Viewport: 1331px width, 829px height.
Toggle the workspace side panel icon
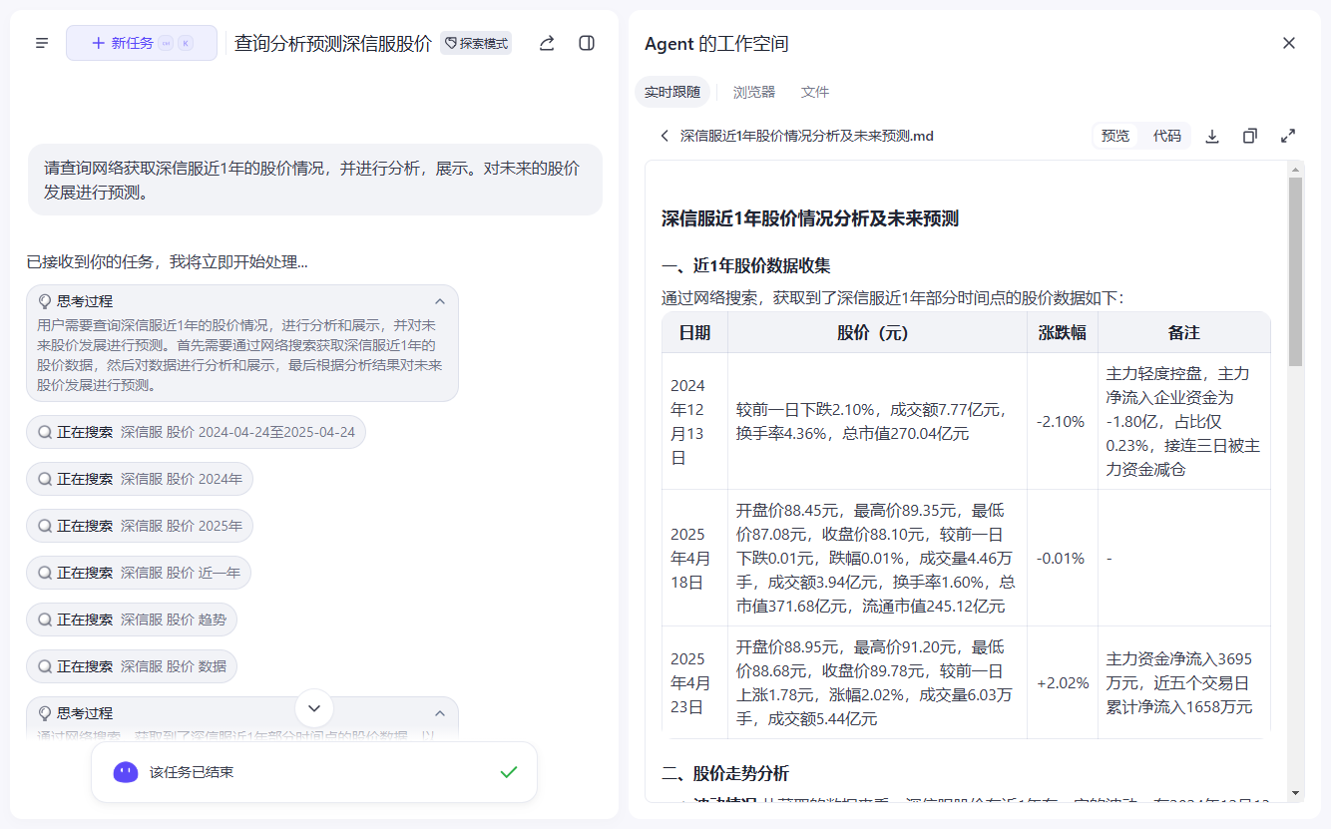click(x=587, y=43)
